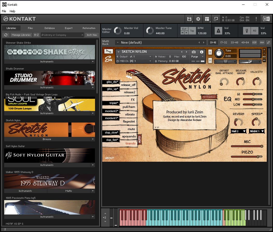Open Kontakt options gear icon
This screenshot has height=232, width=273.
[198, 19]
